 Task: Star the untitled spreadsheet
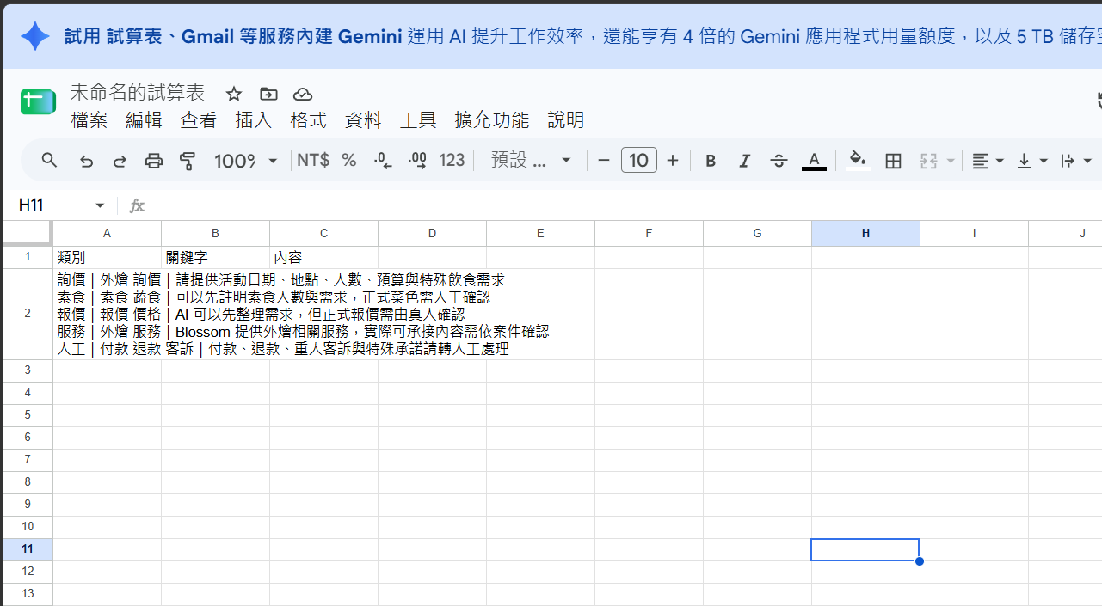pyautogui.click(x=234, y=95)
